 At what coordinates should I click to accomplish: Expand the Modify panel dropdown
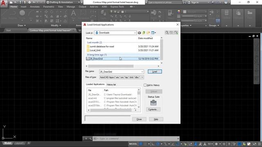[56, 25]
